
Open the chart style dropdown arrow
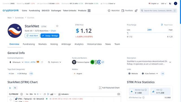[55, 94]
